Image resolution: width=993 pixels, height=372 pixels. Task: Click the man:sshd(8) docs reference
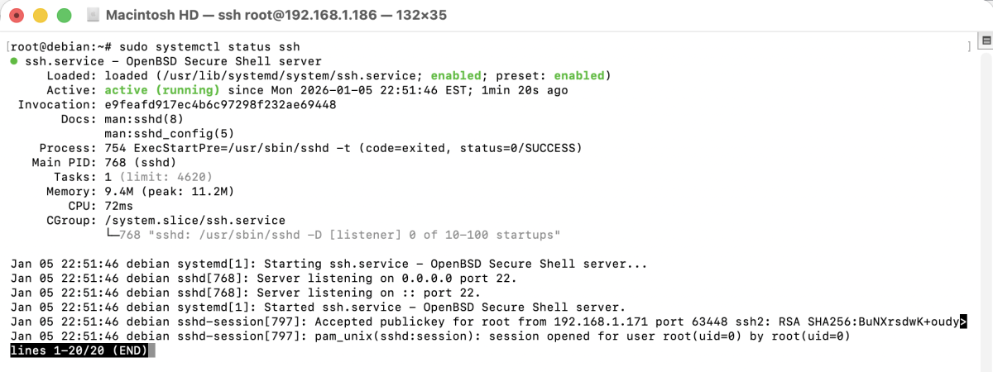[145, 118]
